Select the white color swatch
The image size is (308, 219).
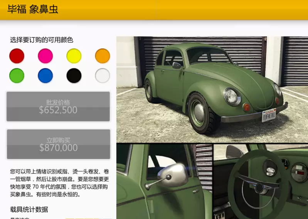tap(103, 76)
